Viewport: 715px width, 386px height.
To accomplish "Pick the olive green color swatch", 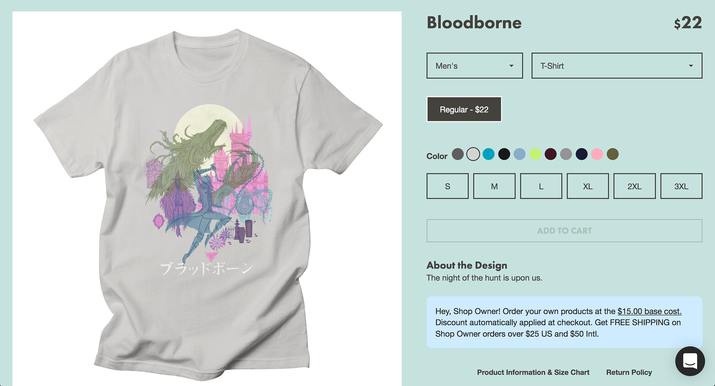I will [613, 154].
